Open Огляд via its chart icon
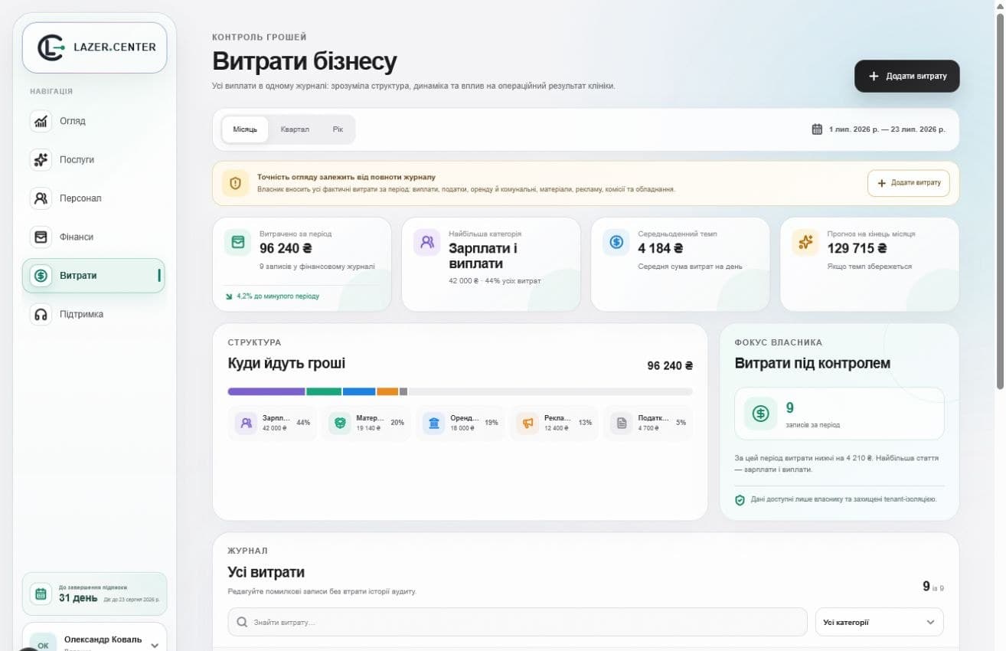Image resolution: width=1006 pixels, height=651 pixels. click(x=41, y=121)
